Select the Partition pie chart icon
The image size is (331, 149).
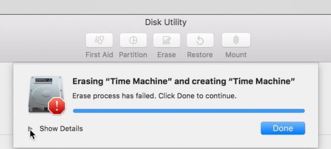pyautogui.click(x=133, y=40)
